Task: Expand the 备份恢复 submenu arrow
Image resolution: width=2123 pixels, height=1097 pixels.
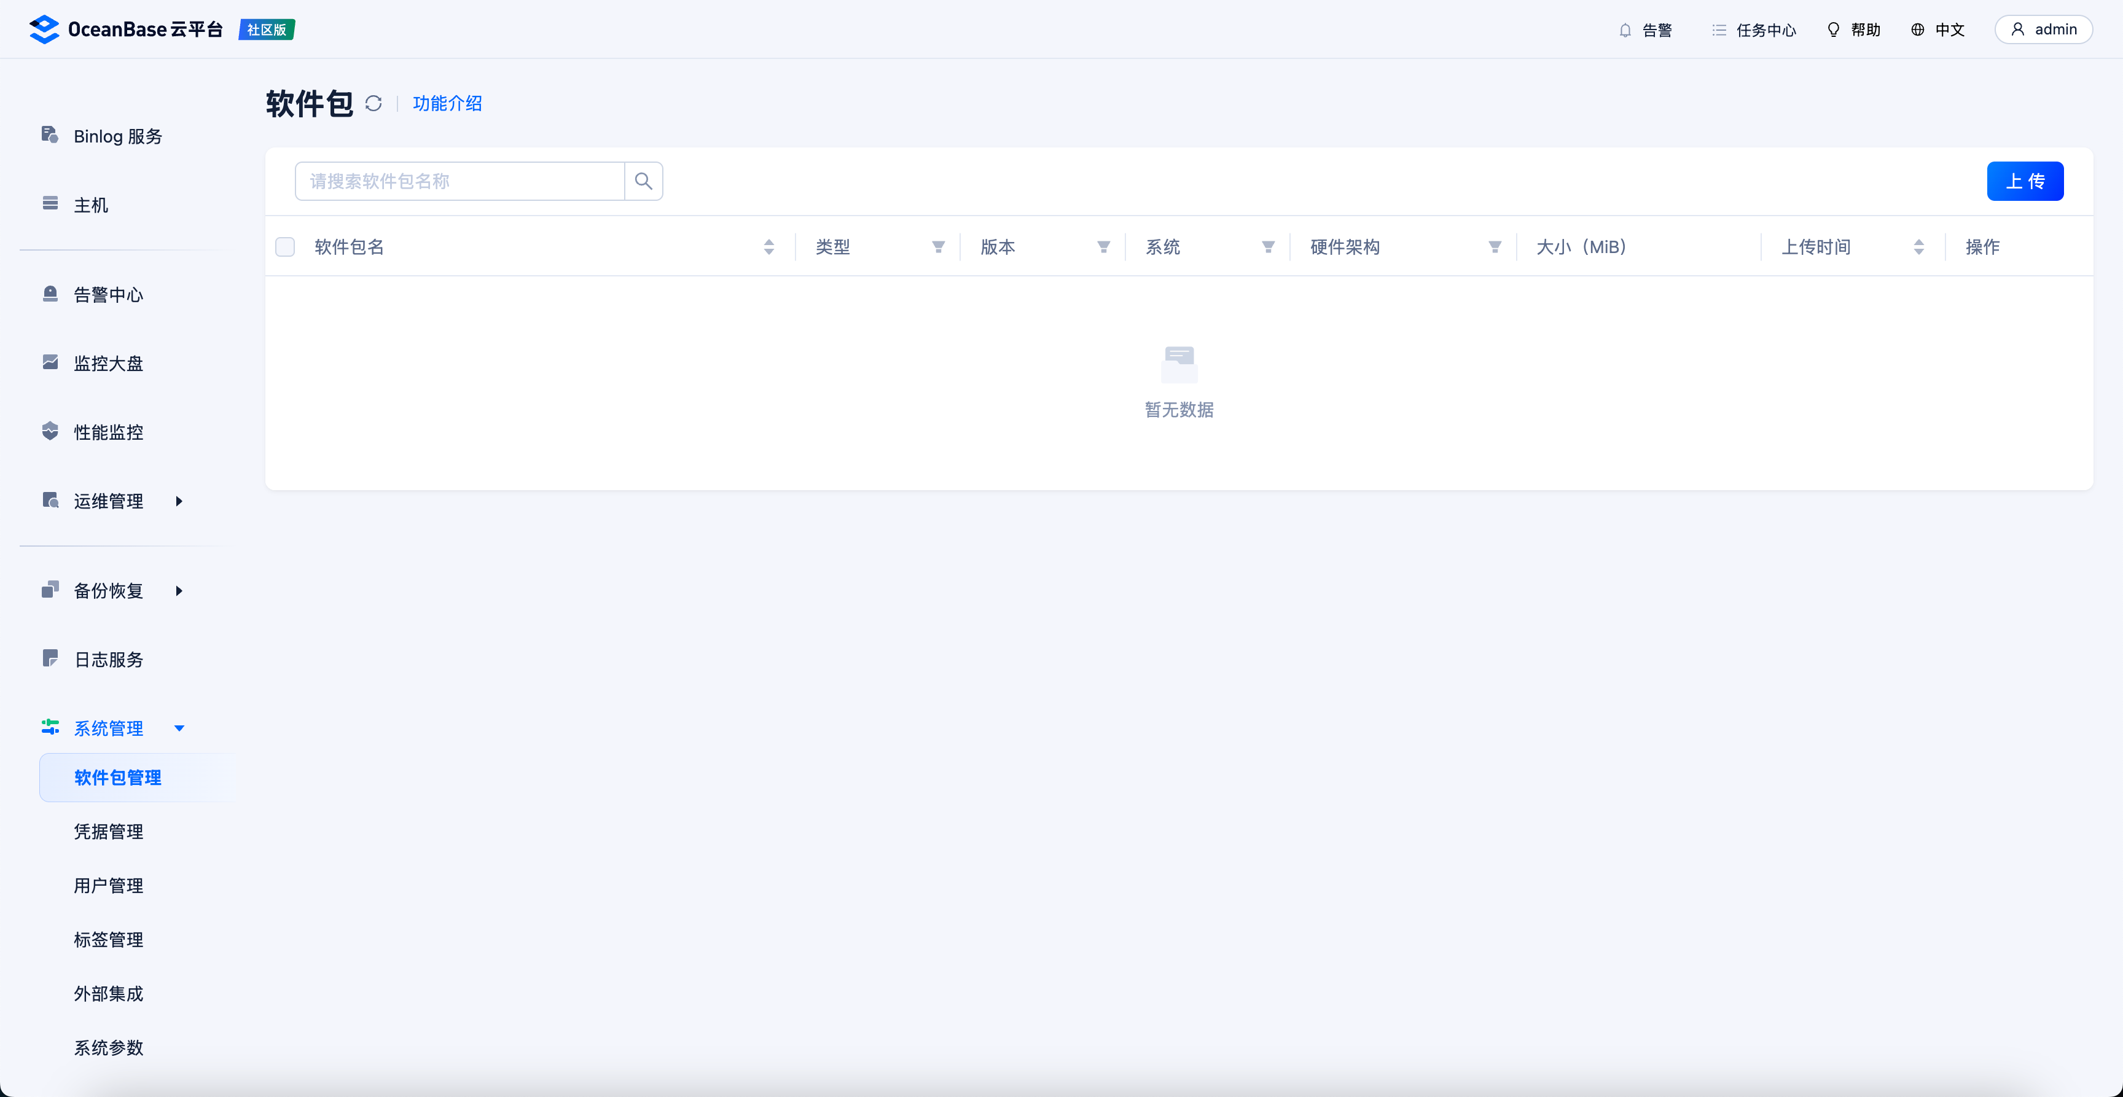Action: coord(179,590)
